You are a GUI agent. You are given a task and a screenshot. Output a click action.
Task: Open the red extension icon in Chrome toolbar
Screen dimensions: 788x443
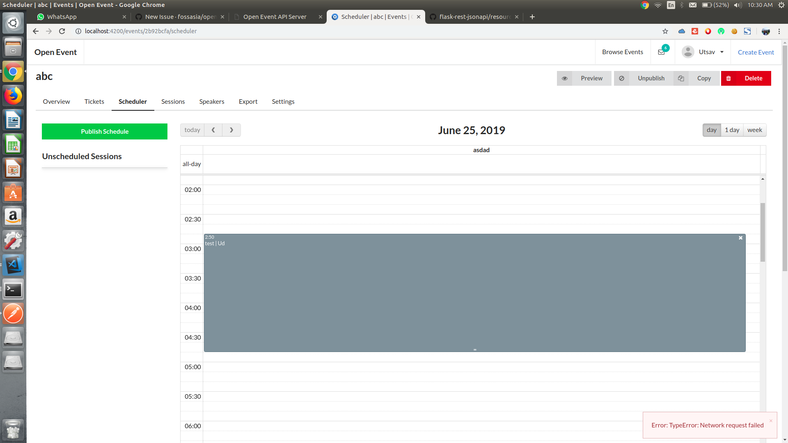[695, 31]
